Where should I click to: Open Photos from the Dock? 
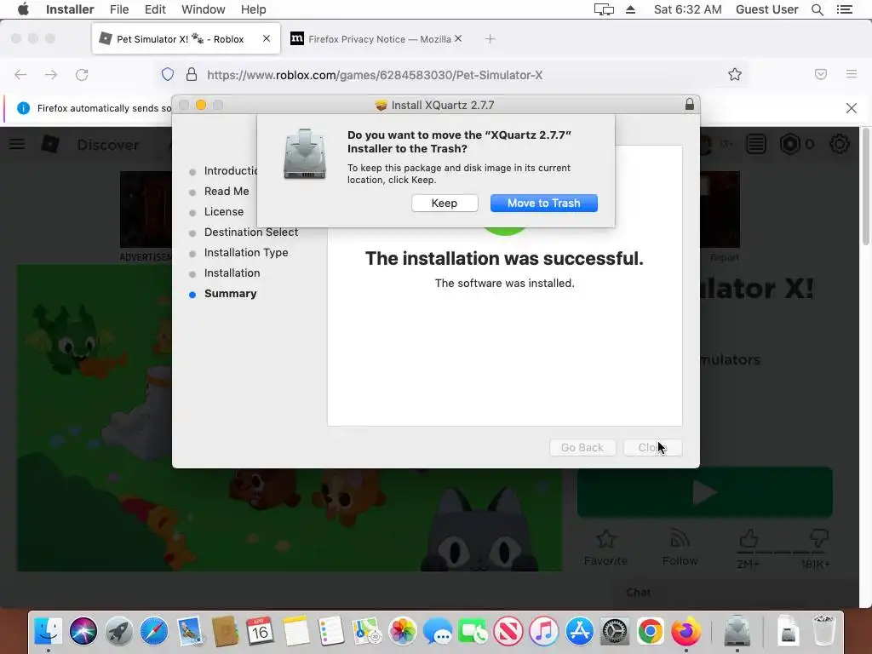click(402, 631)
